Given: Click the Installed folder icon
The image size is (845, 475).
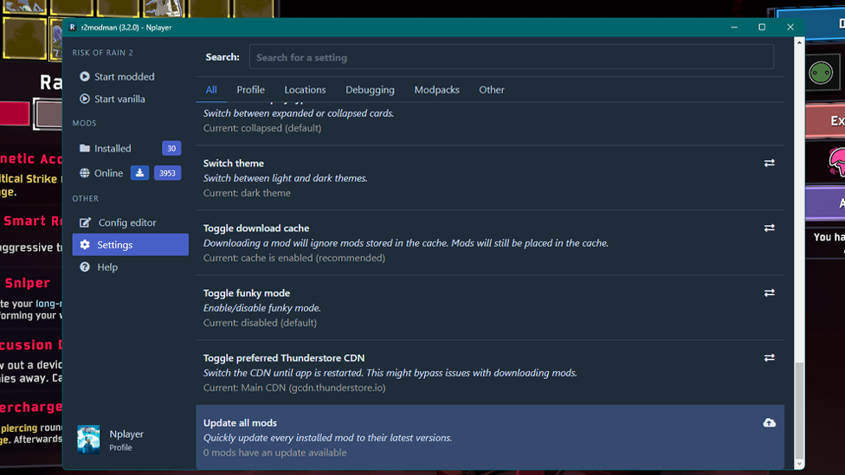Looking at the screenshot, I should [x=85, y=148].
